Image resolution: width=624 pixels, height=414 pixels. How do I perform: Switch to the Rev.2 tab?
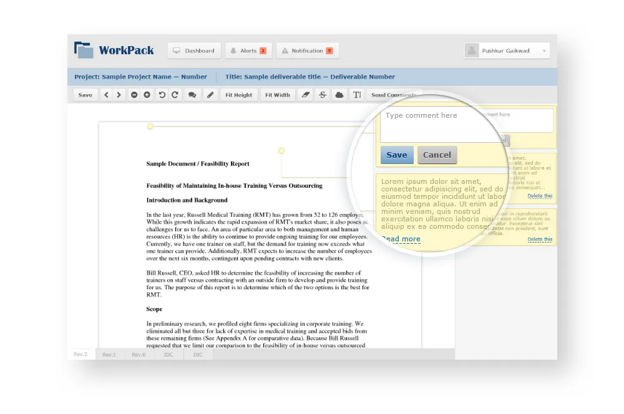click(80, 354)
